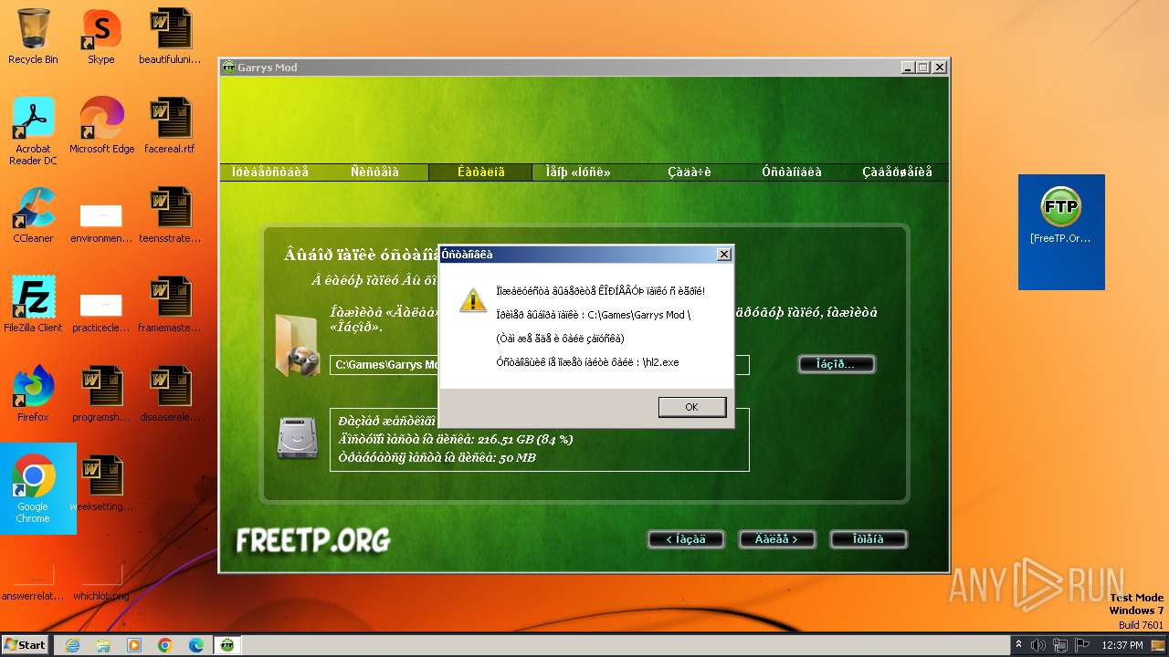
Task: Select the second installer step tab
Action: tap(375, 172)
